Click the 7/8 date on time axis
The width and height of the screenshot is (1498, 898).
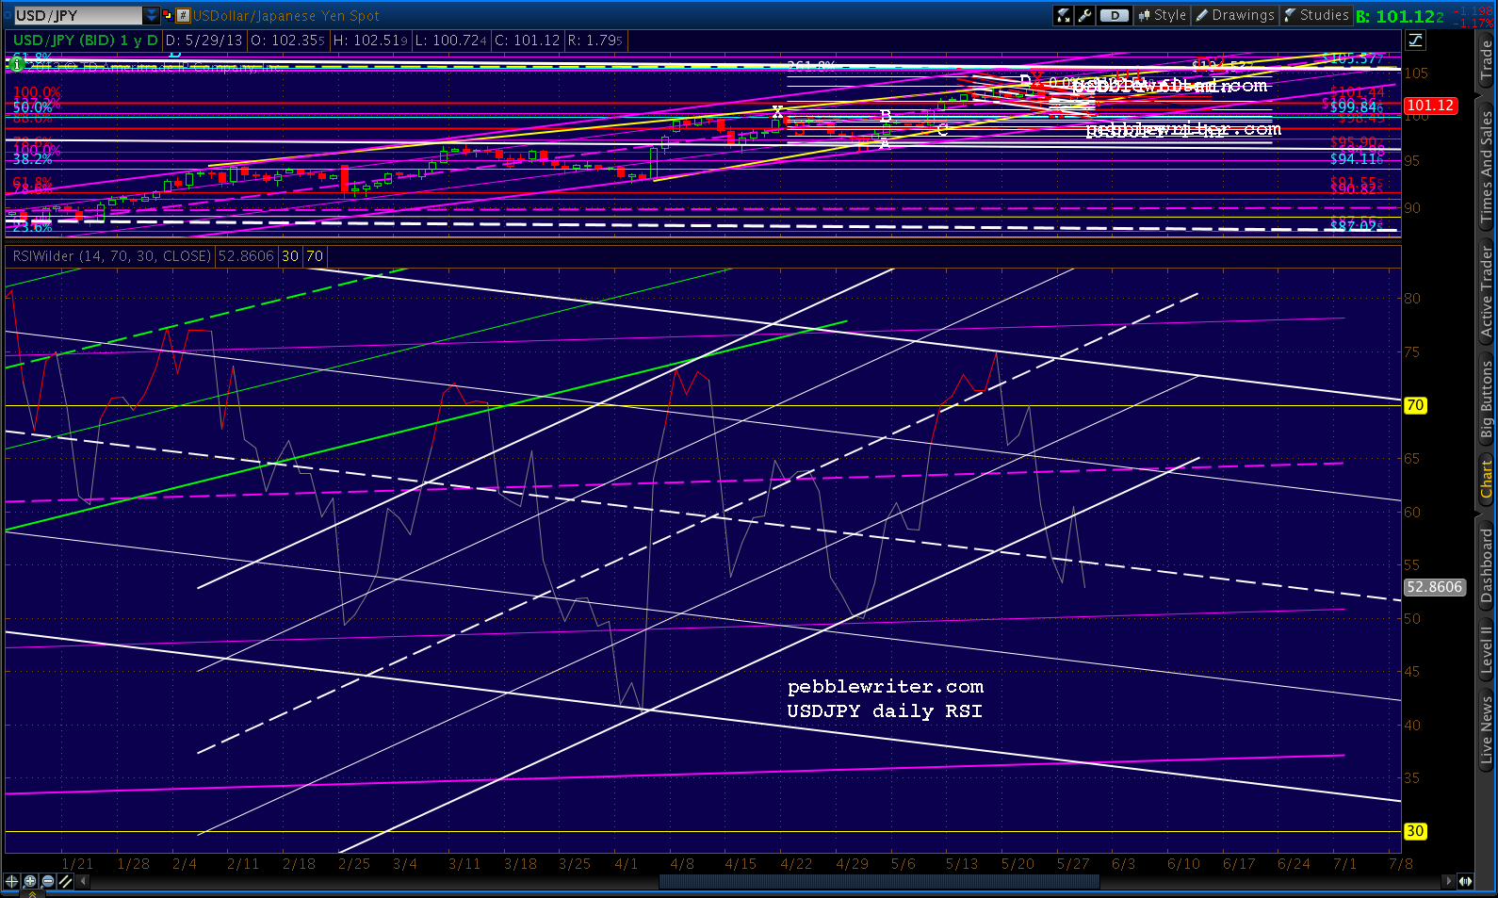[x=1401, y=863]
